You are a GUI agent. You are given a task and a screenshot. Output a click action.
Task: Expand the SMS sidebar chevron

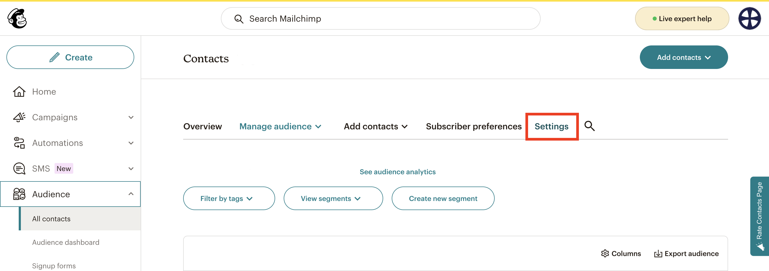point(131,169)
